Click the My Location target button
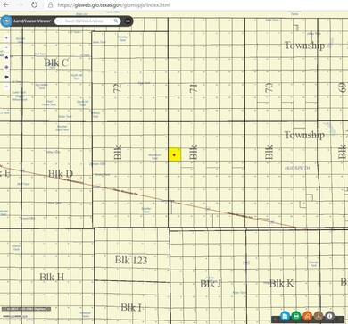This screenshot has height=324, width=348. (x=6, y=67)
